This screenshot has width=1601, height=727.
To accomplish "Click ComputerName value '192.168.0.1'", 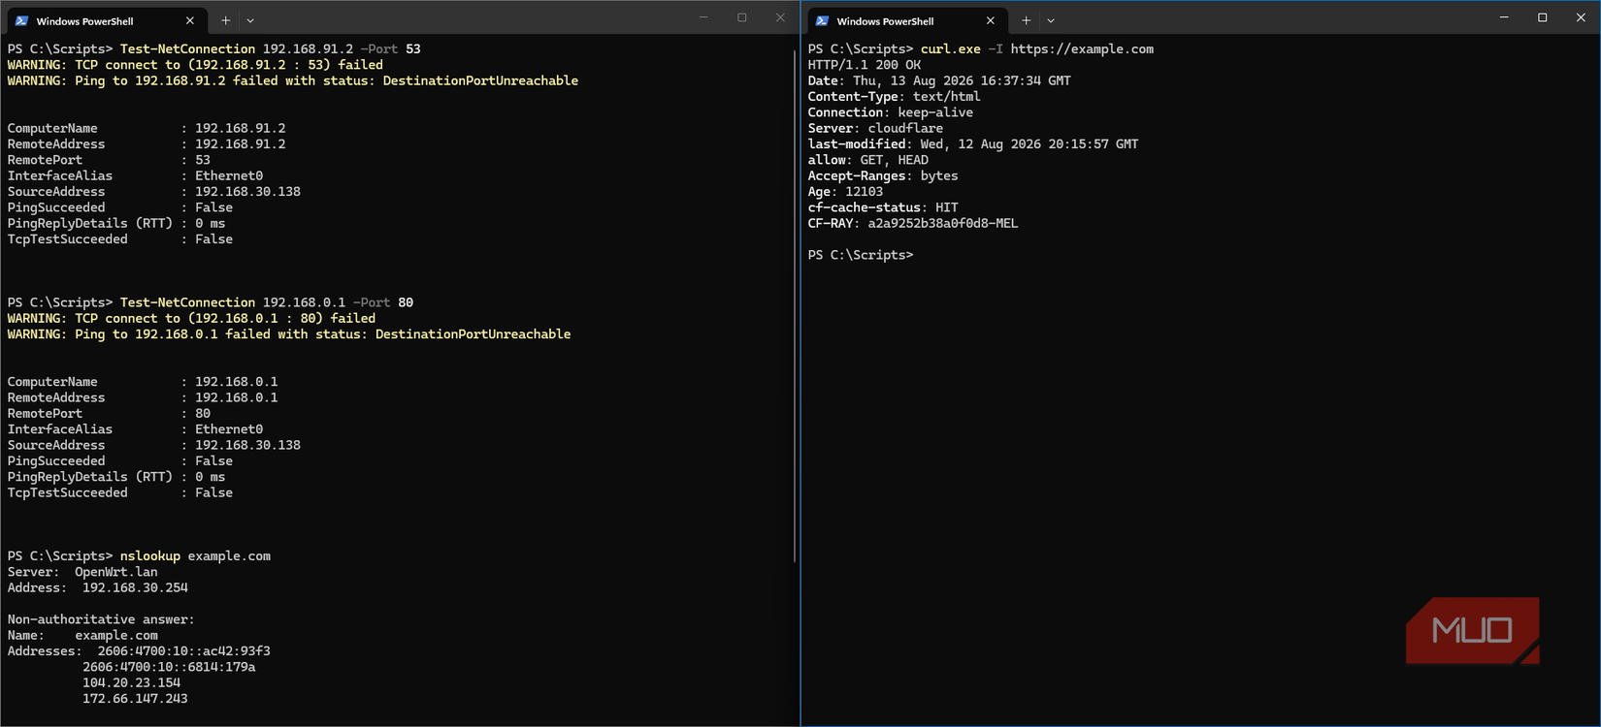I will point(237,382).
